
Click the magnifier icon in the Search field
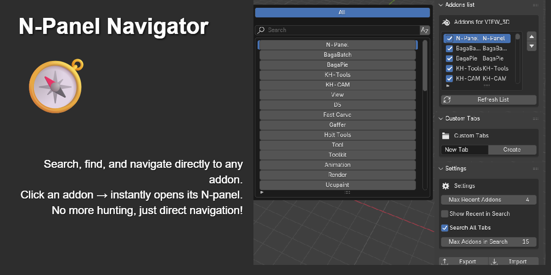tap(261, 30)
